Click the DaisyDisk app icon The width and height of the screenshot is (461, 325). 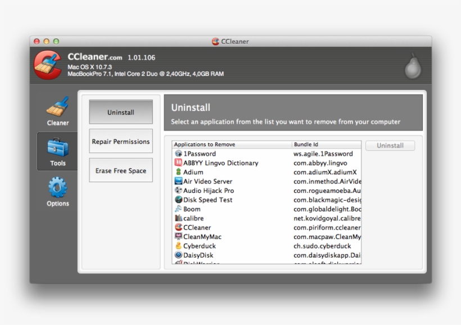click(178, 255)
